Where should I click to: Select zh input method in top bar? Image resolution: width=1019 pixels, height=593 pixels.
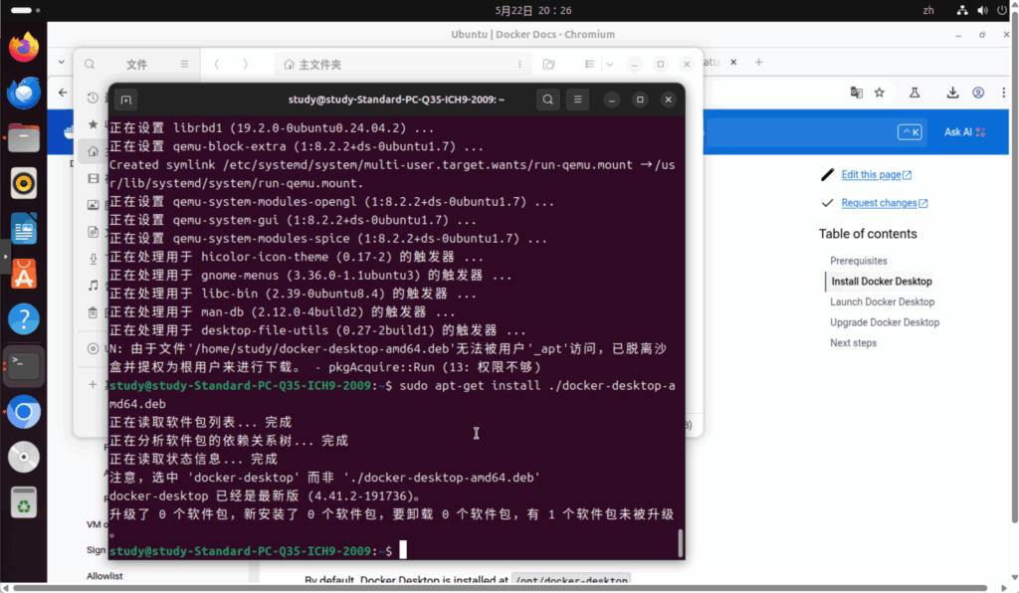click(x=928, y=10)
